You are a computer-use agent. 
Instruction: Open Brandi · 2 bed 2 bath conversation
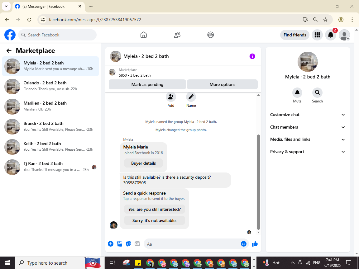(x=50, y=126)
